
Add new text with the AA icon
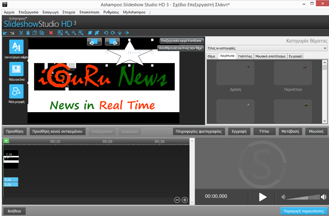pos(16,47)
